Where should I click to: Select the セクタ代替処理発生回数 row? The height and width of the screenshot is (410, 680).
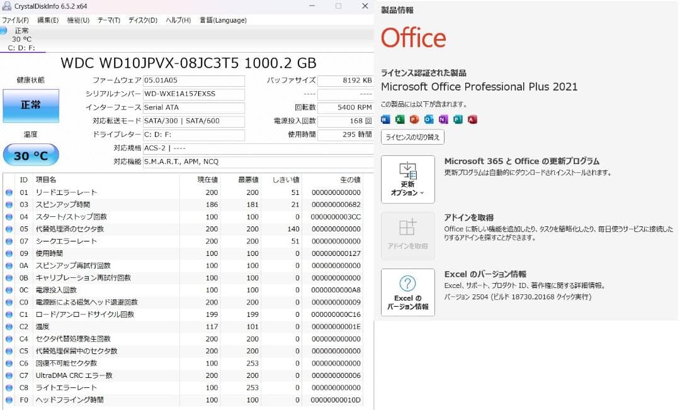tap(183, 339)
